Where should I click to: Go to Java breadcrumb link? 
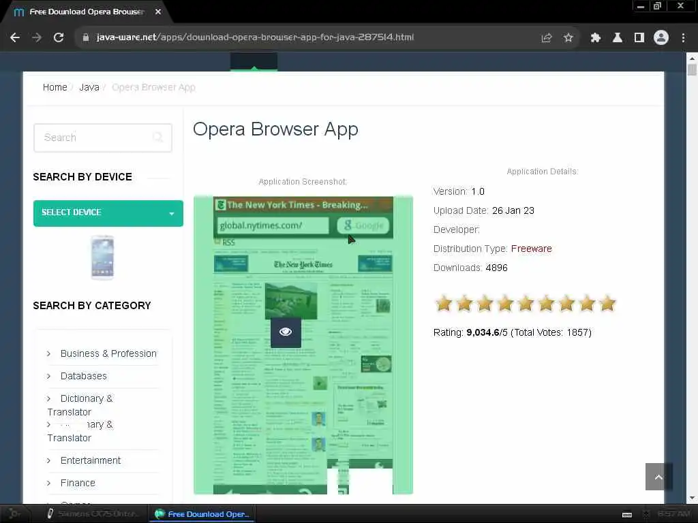pos(89,87)
